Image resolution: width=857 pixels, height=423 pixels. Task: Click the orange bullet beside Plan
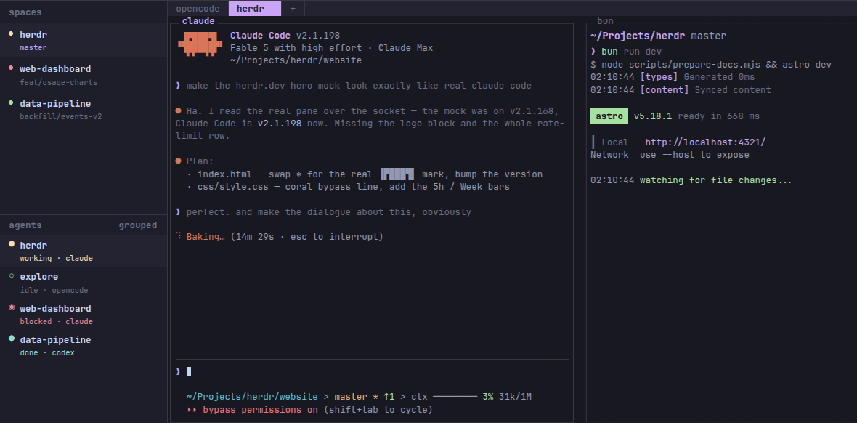tap(178, 161)
